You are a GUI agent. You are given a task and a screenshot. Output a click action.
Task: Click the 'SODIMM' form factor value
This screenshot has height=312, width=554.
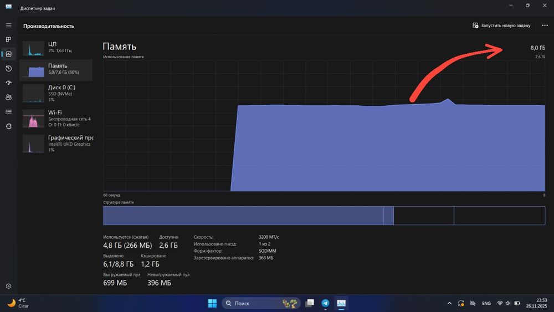pos(267,251)
